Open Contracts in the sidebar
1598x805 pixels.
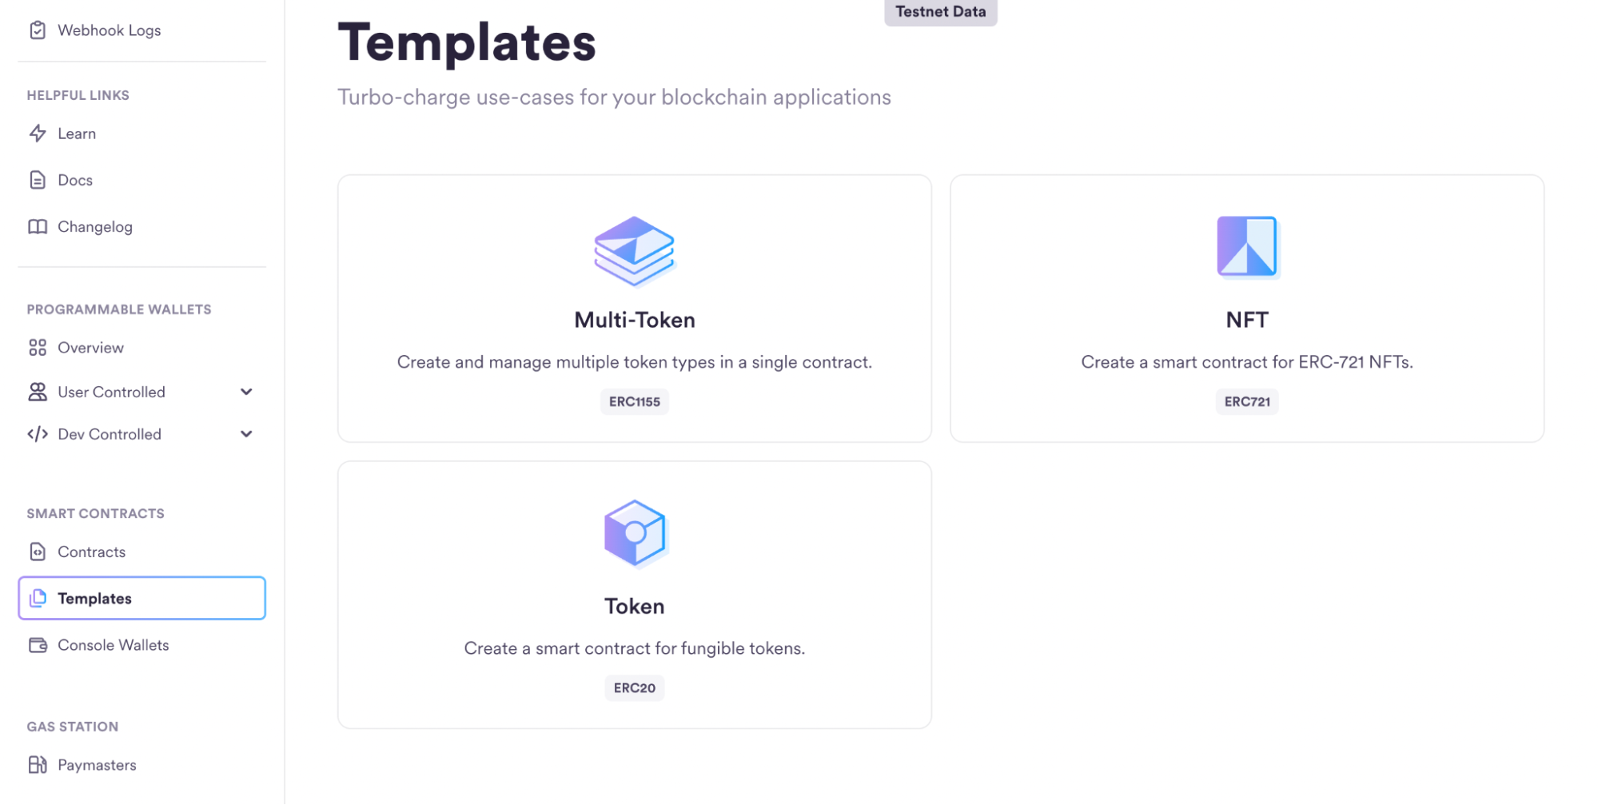pos(91,552)
